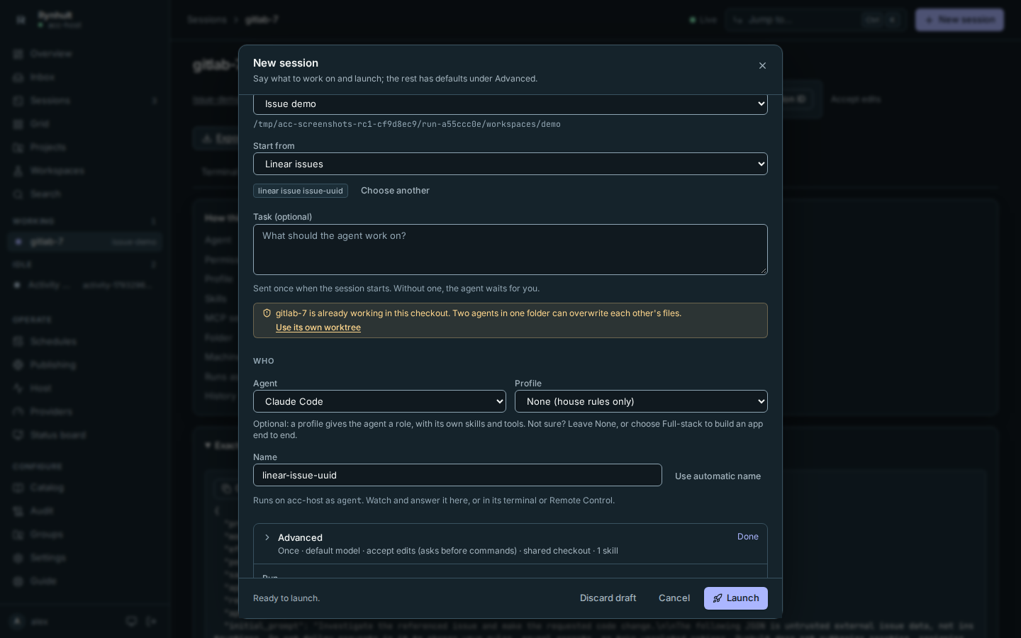The image size is (1021, 638).
Task: Click Choose another issue link
Action: [x=395, y=191]
